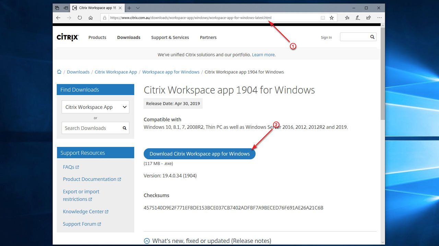Expand the What's new release notes section

click(x=147, y=241)
